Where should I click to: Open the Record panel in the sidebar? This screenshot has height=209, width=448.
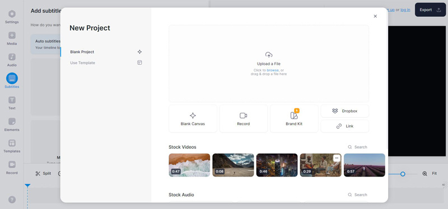pyautogui.click(x=12, y=168)
